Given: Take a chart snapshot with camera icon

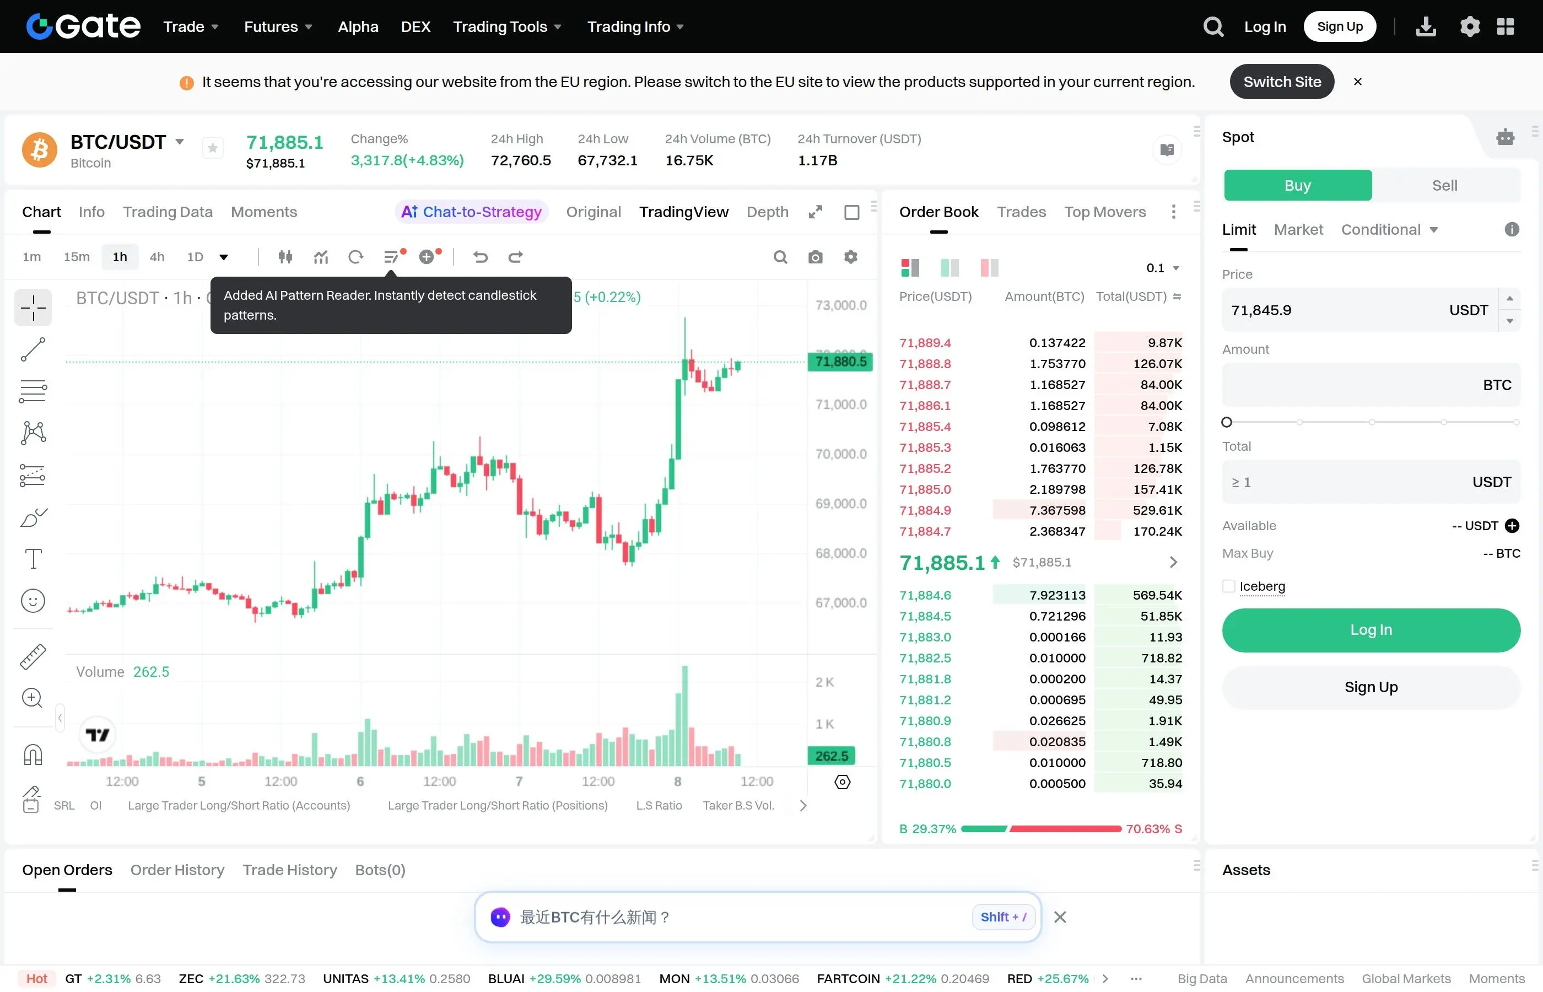Looking at the screenshot, I should coord(815,257).
